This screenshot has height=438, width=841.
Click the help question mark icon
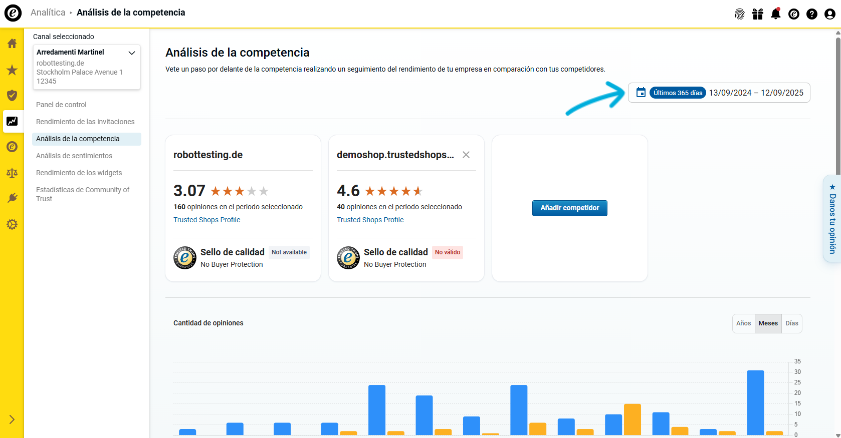click(x=811, y=14)
